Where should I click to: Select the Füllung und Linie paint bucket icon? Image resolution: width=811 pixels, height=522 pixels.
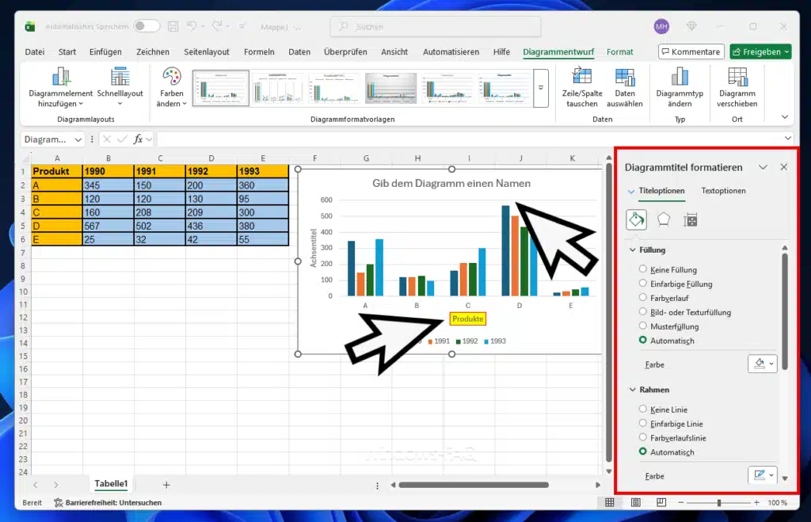[636, 219]
